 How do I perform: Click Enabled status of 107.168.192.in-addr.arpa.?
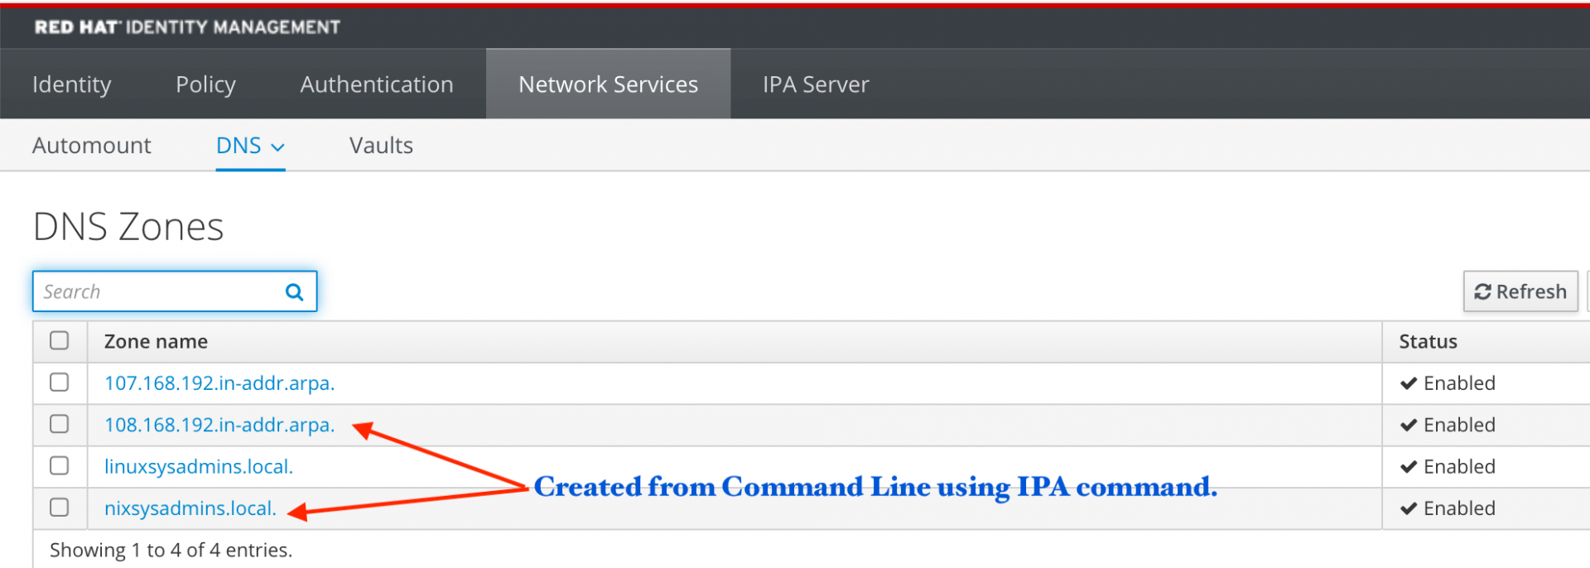pos(1448,383)
